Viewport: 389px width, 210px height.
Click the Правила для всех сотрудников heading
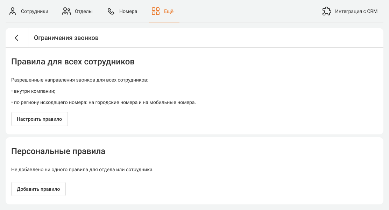[73, 62]
